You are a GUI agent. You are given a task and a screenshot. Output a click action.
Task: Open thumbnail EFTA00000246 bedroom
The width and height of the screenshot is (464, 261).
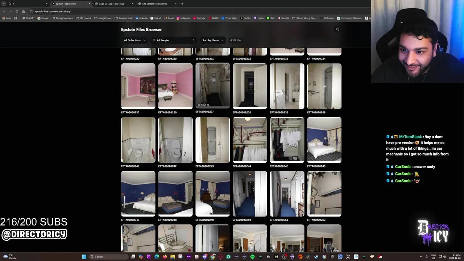pyautogui.click(x=324, y=140)
